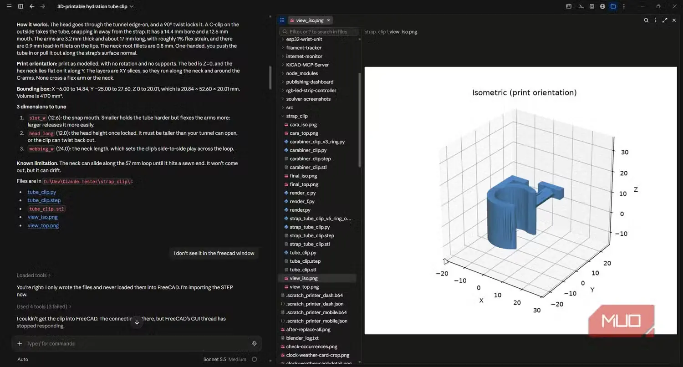The image size is (683, 367).
Task: Change the Auto permission mode
Action: click(x=23, y=359)
